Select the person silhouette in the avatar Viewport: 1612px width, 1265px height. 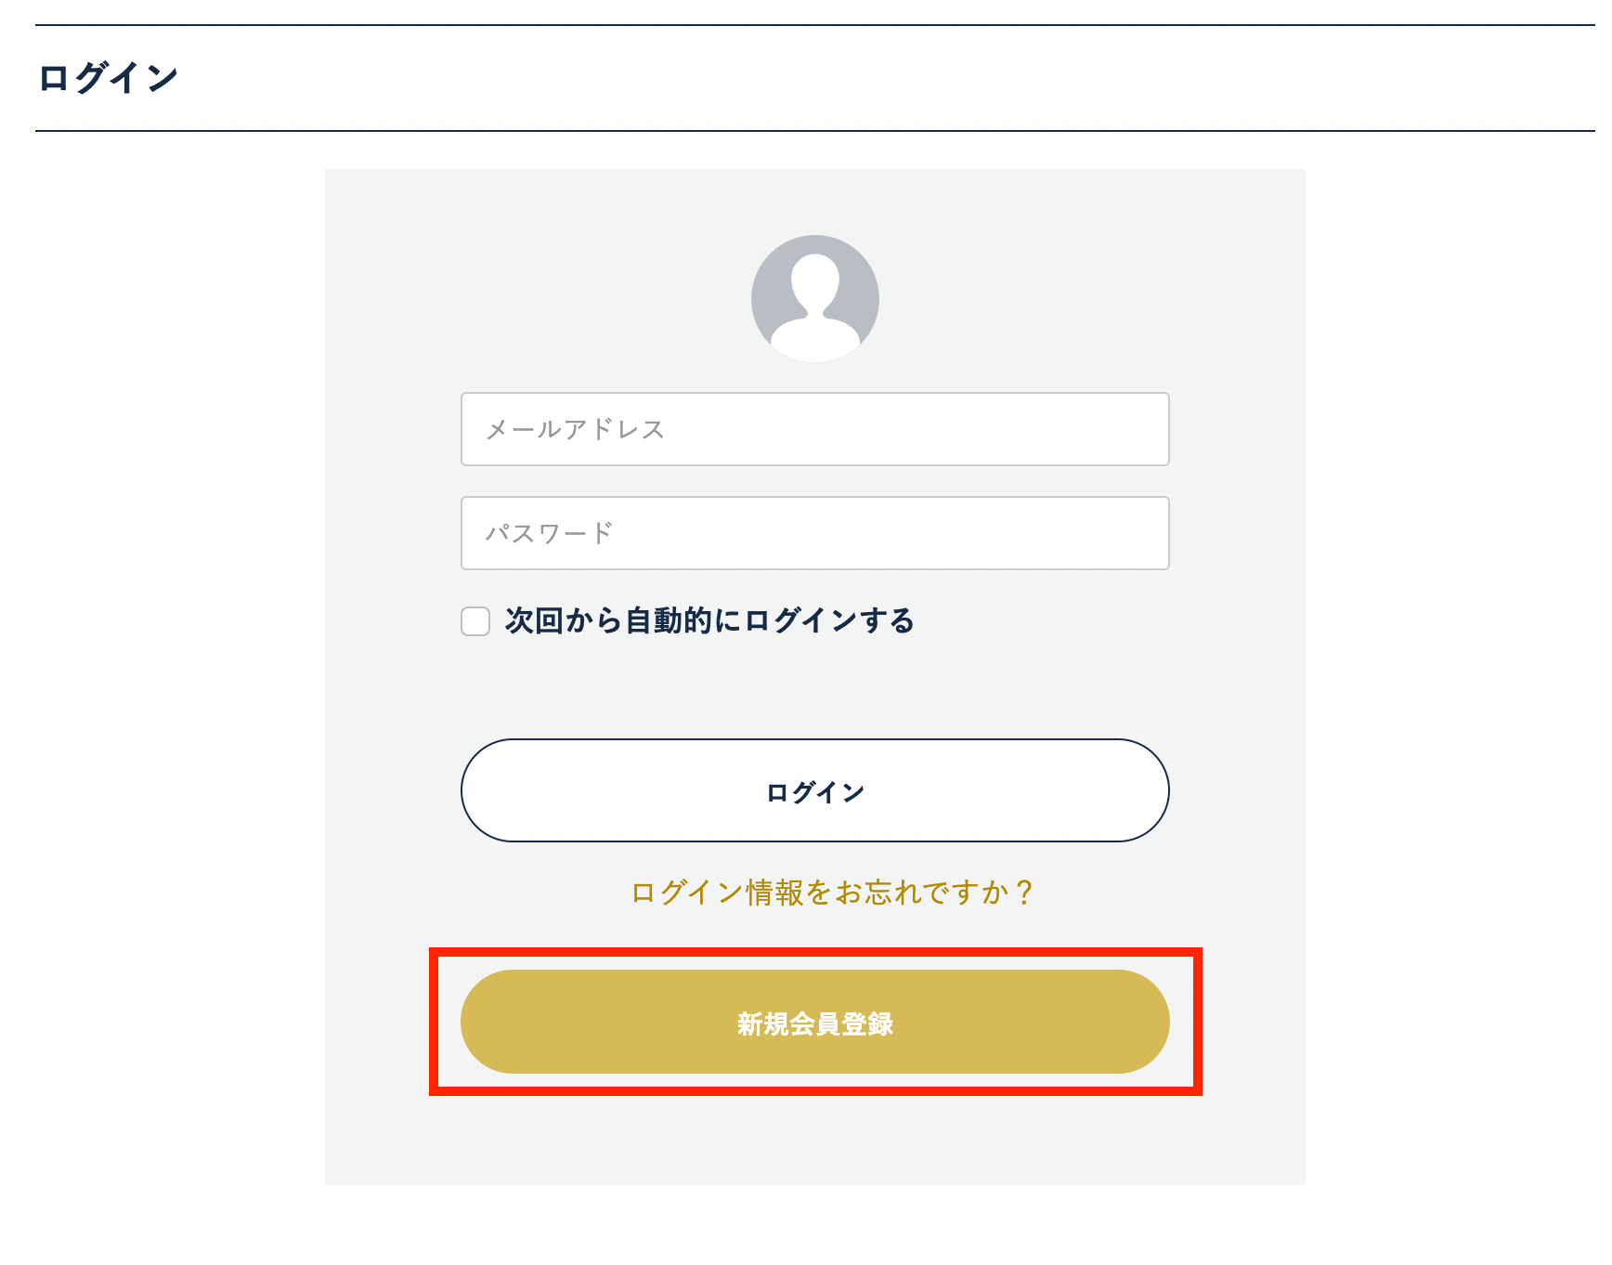click(x=814, y=306)
